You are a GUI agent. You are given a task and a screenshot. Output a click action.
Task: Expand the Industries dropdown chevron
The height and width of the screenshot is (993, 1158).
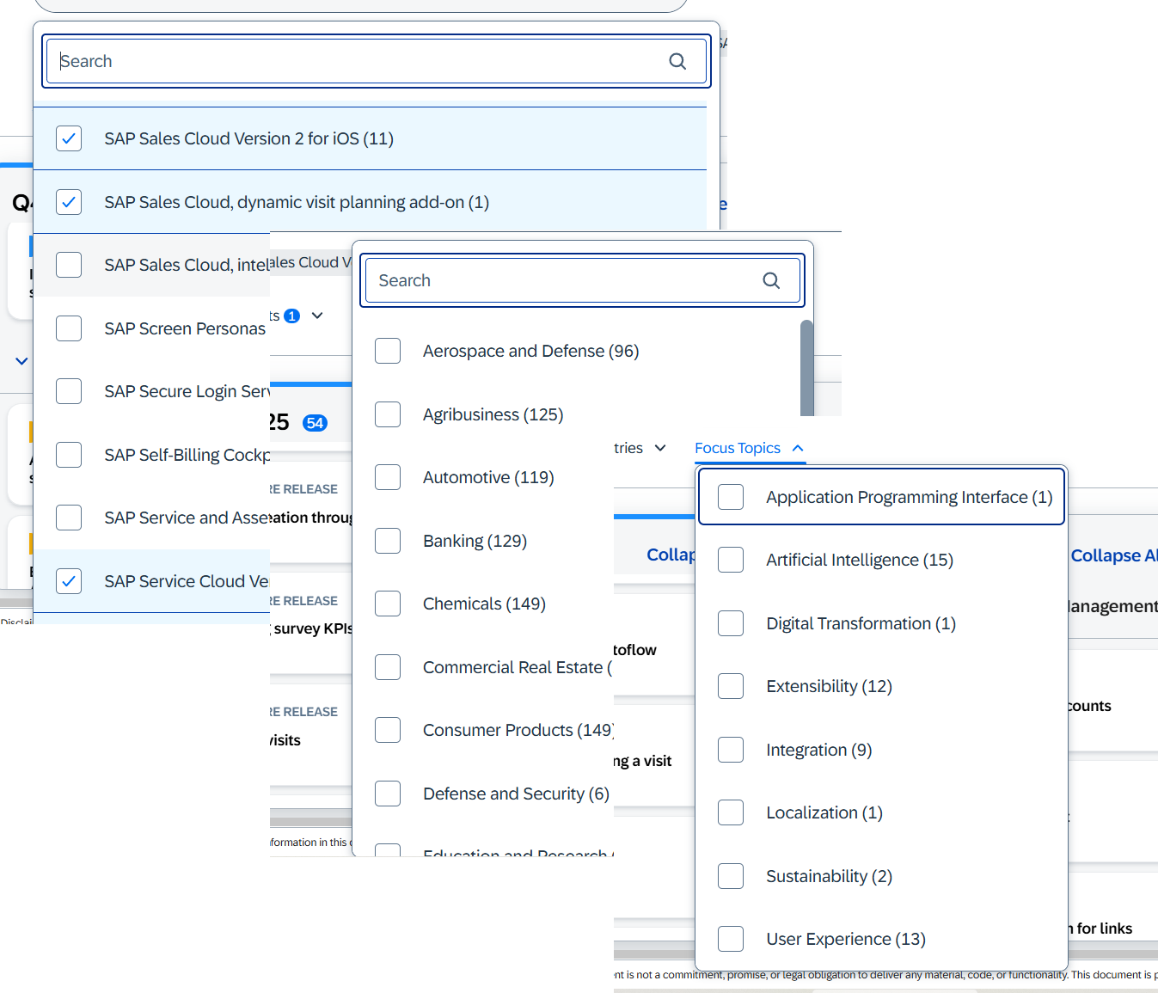click(x=660, y=448)
